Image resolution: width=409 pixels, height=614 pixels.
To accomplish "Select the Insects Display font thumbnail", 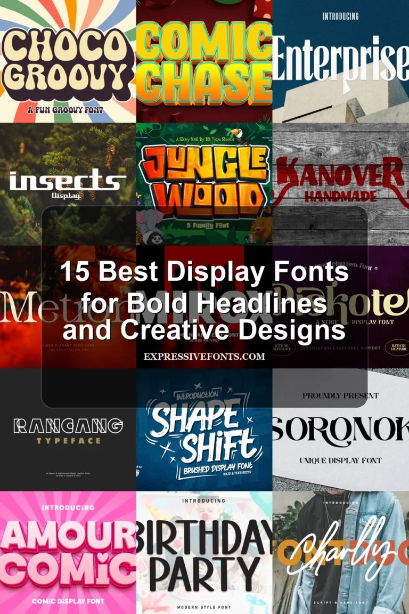I will point(68,184).
